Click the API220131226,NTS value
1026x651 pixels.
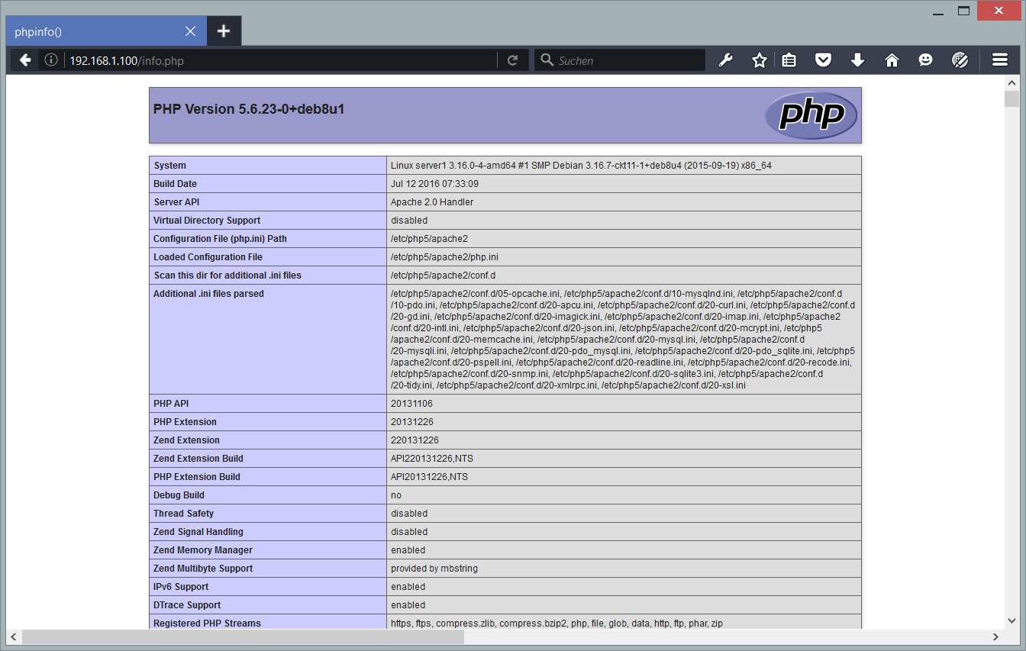point(432,459)
